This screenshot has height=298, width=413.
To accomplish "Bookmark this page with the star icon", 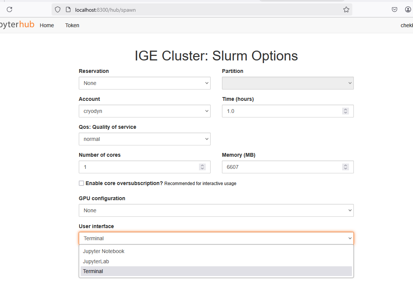I will coord(346,10).
